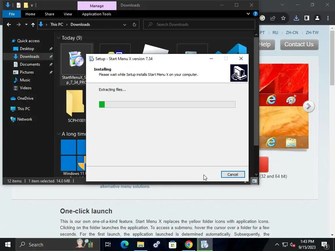Unpin Desktop from Quick access
The width and height of the screenshot is (335, 251).
[51, 49]
